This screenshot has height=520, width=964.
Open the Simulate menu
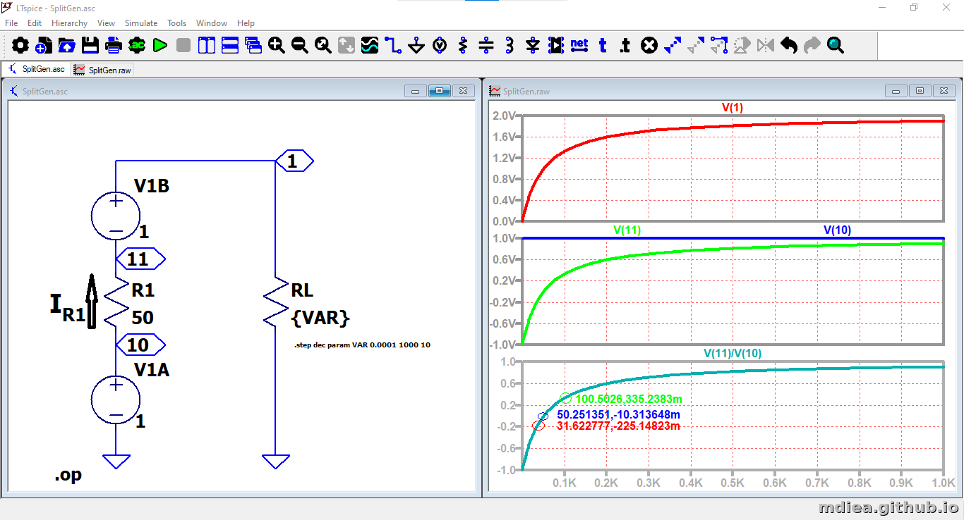click(x=141, y=23)
